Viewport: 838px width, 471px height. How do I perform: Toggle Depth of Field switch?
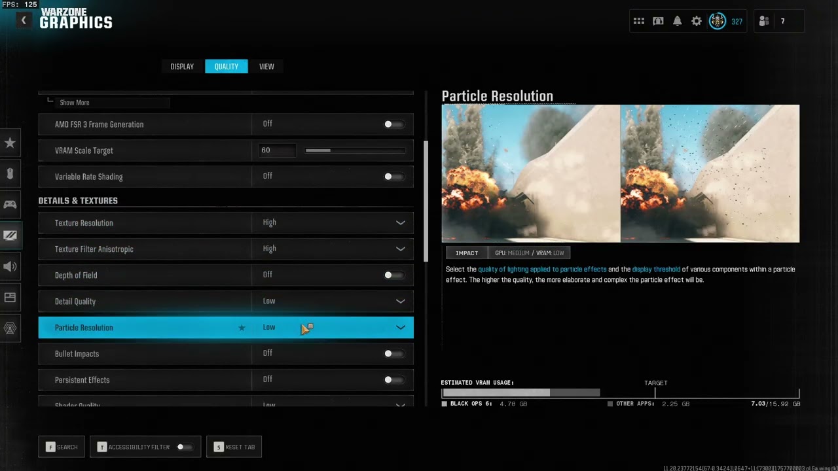[x=393, y=275]
